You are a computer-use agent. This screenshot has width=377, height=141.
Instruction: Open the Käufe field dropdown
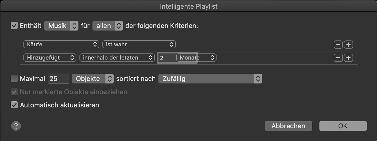[x=61, y=45]
